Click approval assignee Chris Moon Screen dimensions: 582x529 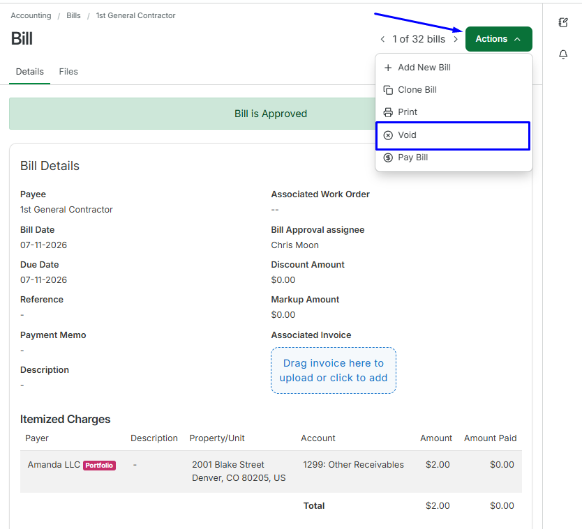click(x=294, y=245)
